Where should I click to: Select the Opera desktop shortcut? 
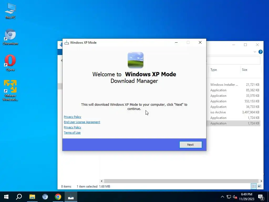[10, 63]
